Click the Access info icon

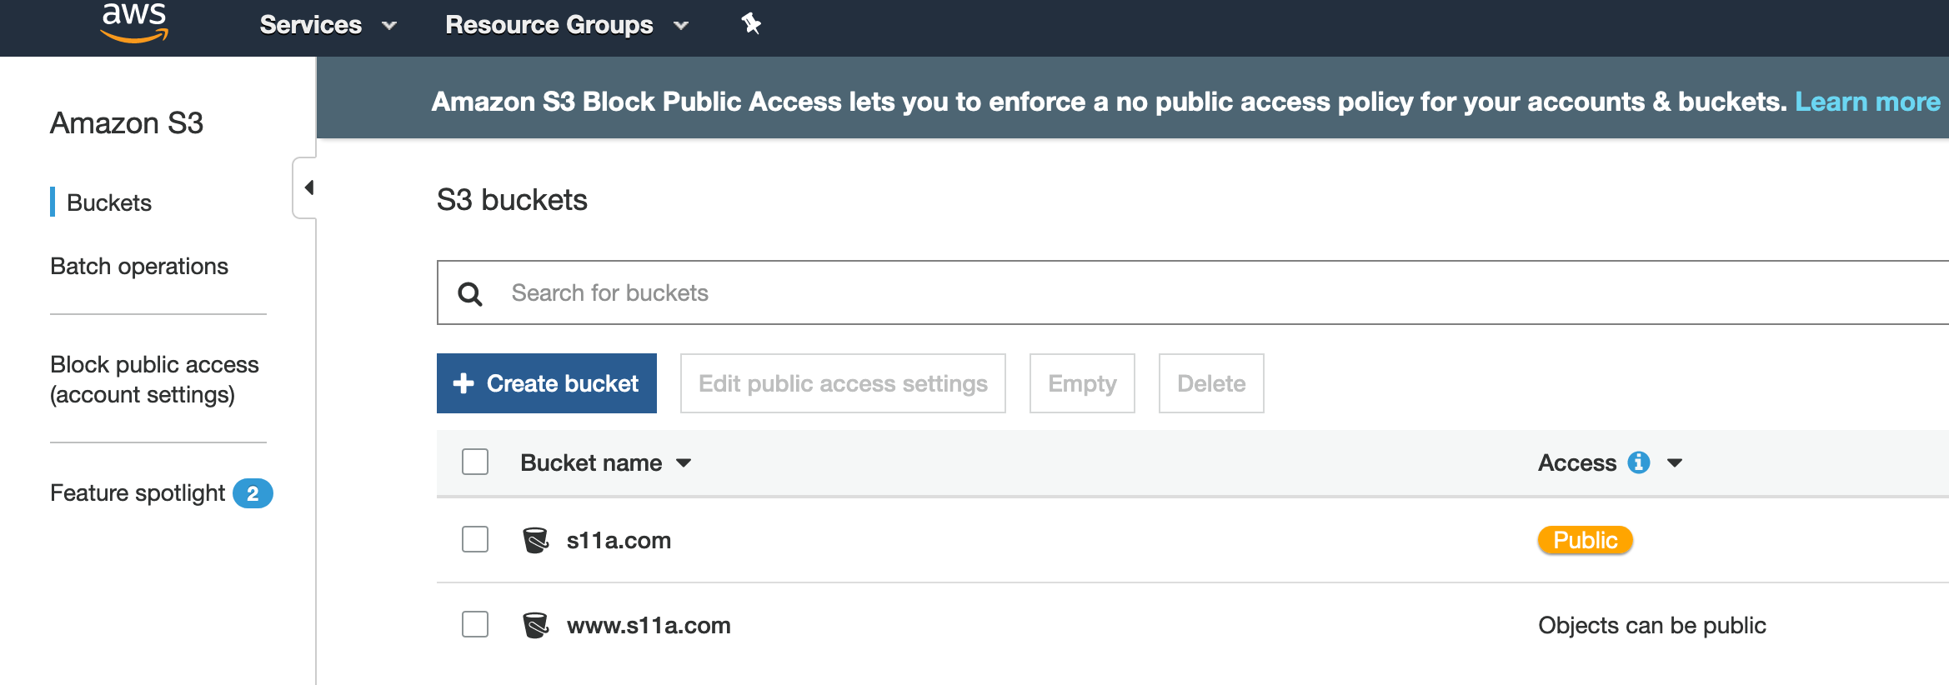click(x=1638, y=462)
